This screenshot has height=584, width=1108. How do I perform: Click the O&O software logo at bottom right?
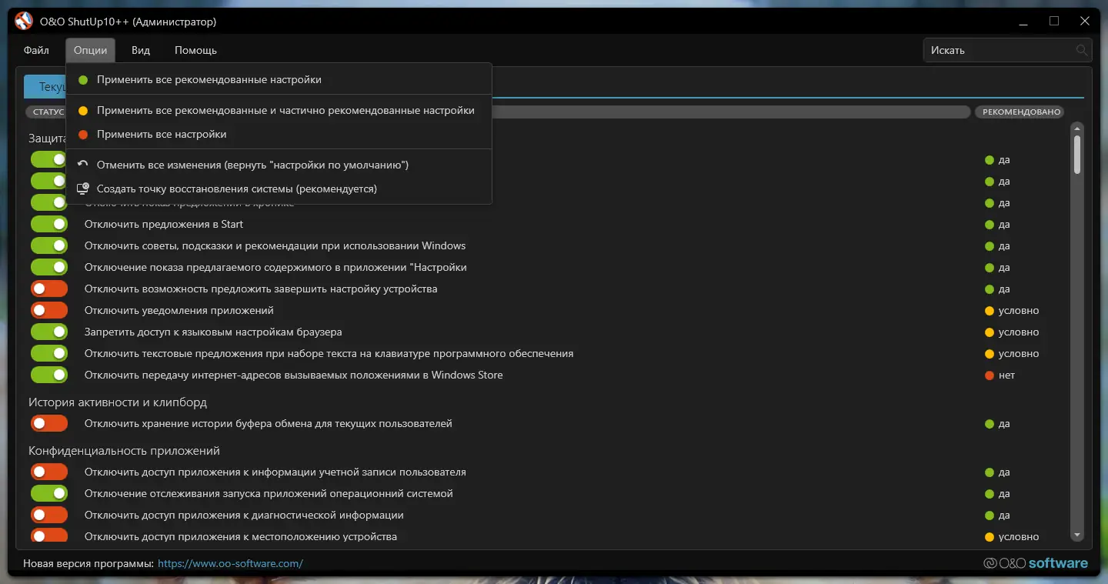click(x=1036, y=563)
